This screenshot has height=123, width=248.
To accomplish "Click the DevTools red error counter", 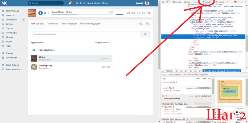I will [x=236, y=2].
